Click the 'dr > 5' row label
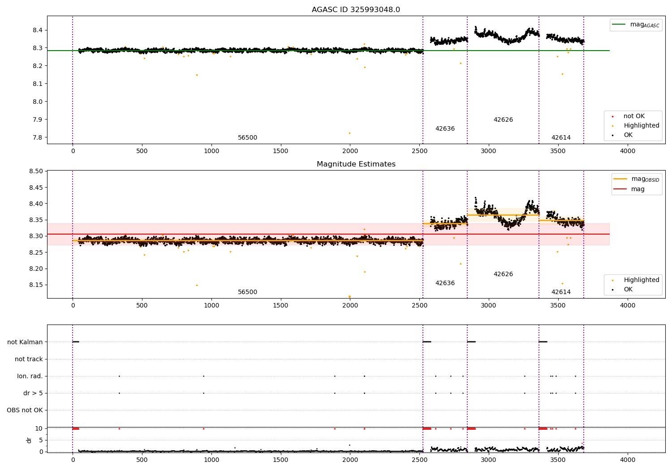Image resolution: width=672 pixels, height=470 pixels. tap(33, 393)
